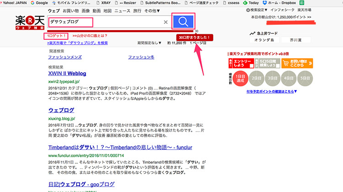
Task: Click the 3日目 circle
Action: click(x=273, y=78)
